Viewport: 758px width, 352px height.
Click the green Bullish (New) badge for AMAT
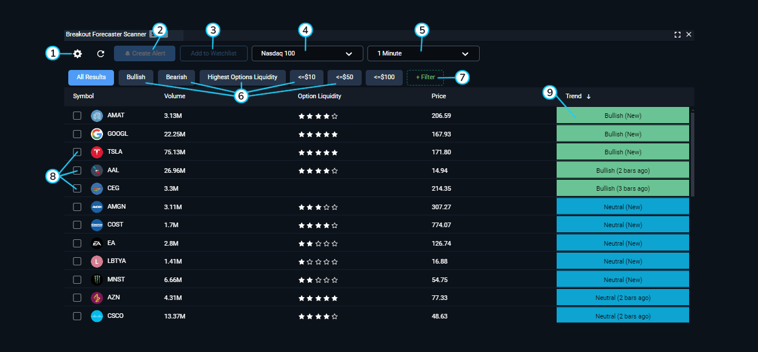(623, 115)
